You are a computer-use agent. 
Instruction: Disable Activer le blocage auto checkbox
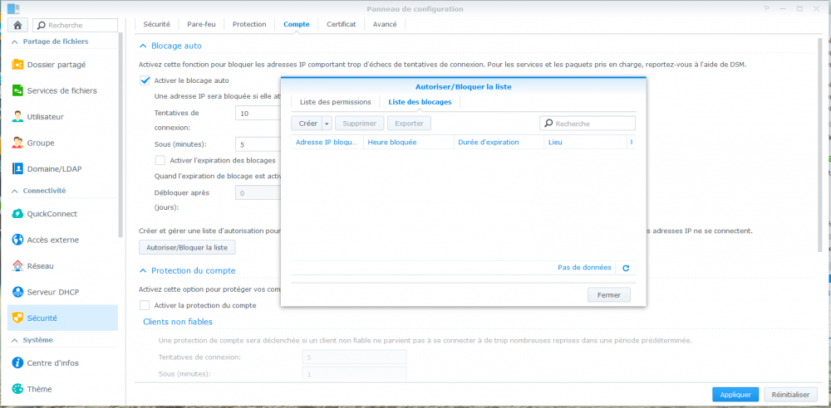[144, 80]
